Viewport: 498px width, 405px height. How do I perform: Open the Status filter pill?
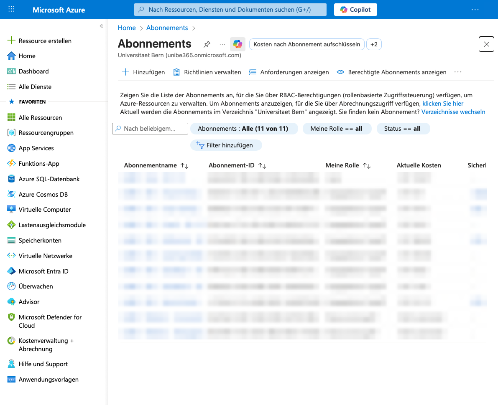(x=402, y=129)
